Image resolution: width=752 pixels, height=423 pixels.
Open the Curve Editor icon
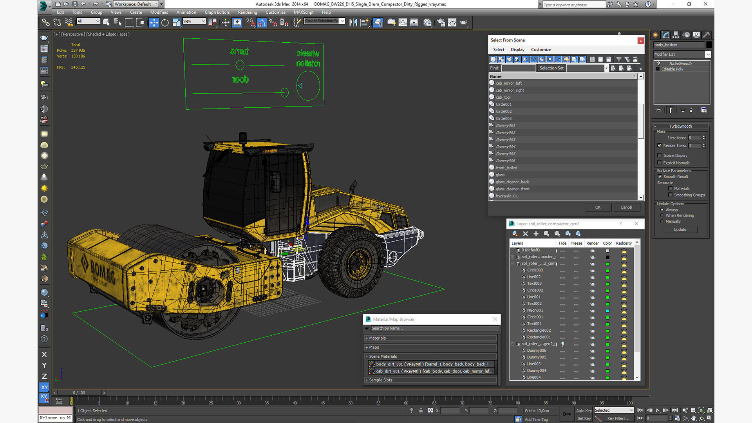pos(403,23)
